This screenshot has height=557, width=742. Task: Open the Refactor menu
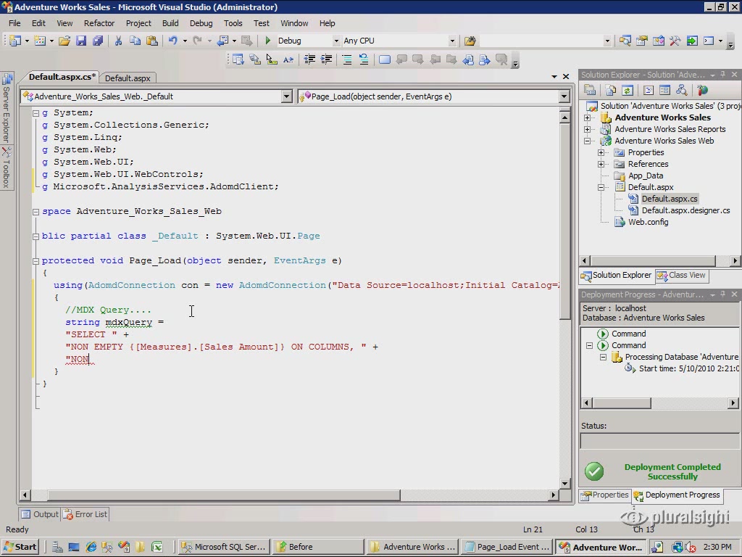point(99,23)
